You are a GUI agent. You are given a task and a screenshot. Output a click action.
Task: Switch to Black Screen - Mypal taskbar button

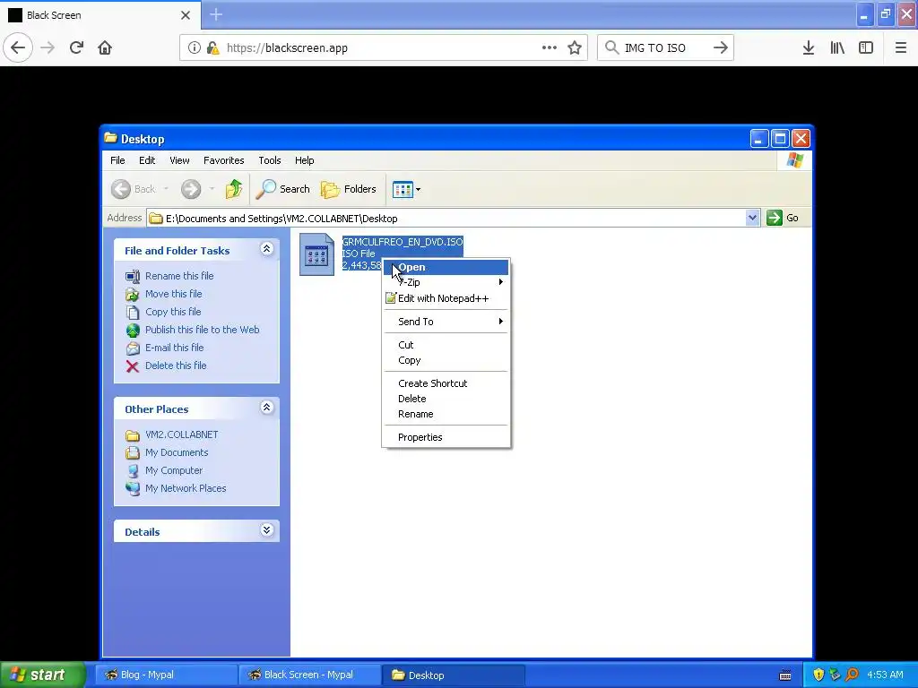tap(309, 675)
